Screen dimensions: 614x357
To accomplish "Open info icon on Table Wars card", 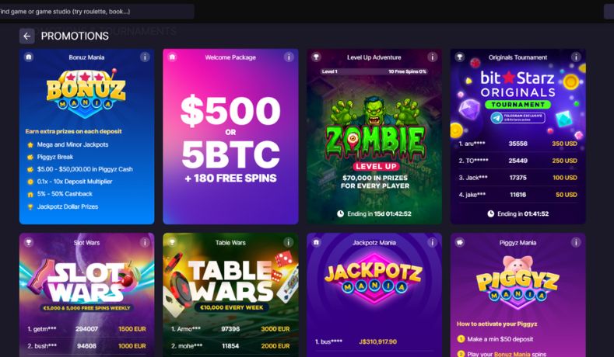I will pos(289,242).
